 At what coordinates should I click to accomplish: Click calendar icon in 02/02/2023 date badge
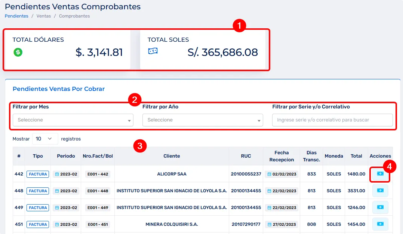269,174
